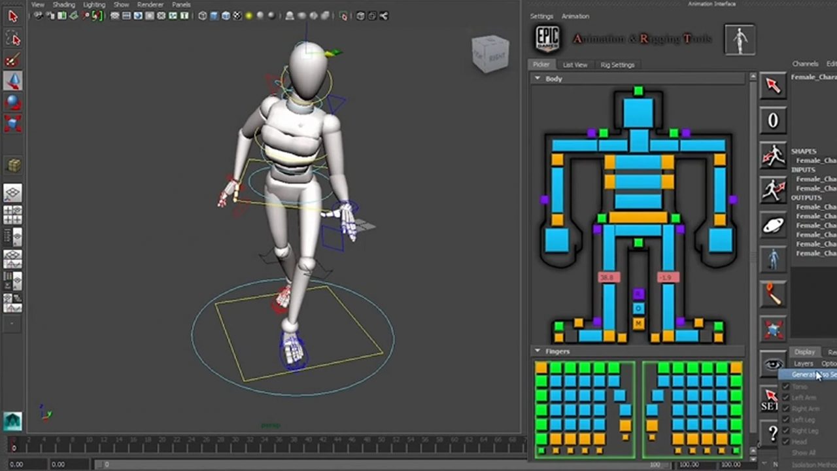
Task: Toggle the eye visibility icon
Action: 773,364
